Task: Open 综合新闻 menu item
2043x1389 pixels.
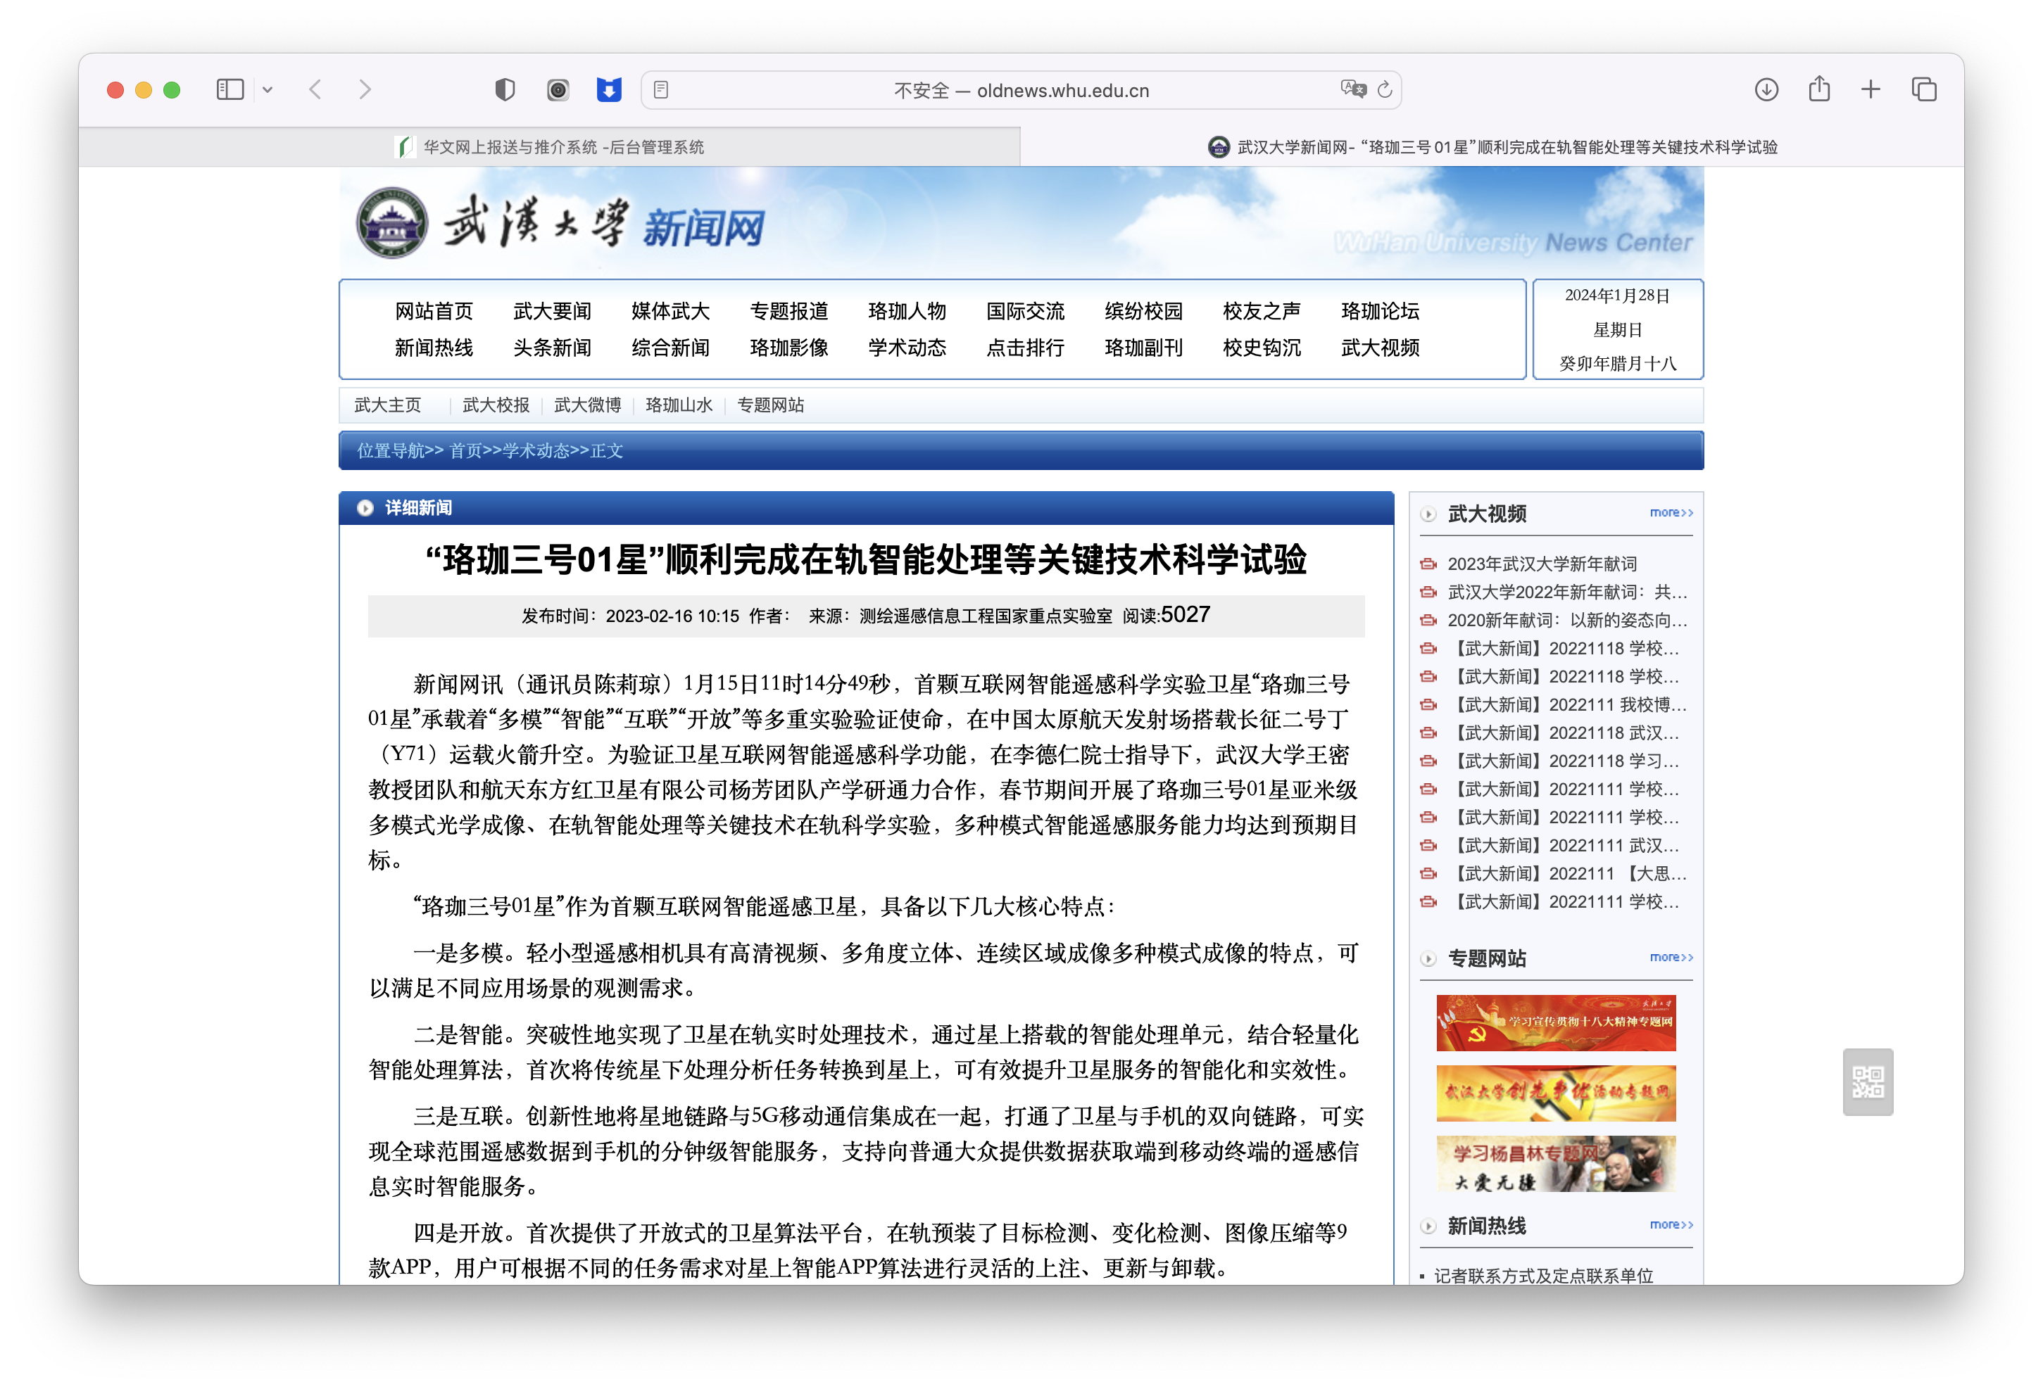Action: point(670,348)
